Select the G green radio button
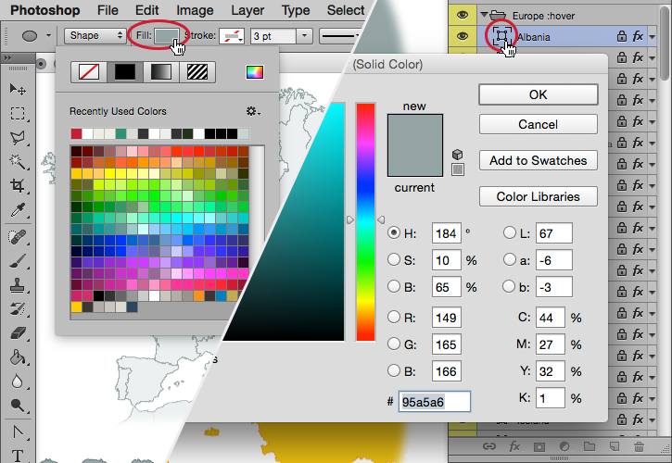Screen dimensions: 672x463 tap(393, 344)
